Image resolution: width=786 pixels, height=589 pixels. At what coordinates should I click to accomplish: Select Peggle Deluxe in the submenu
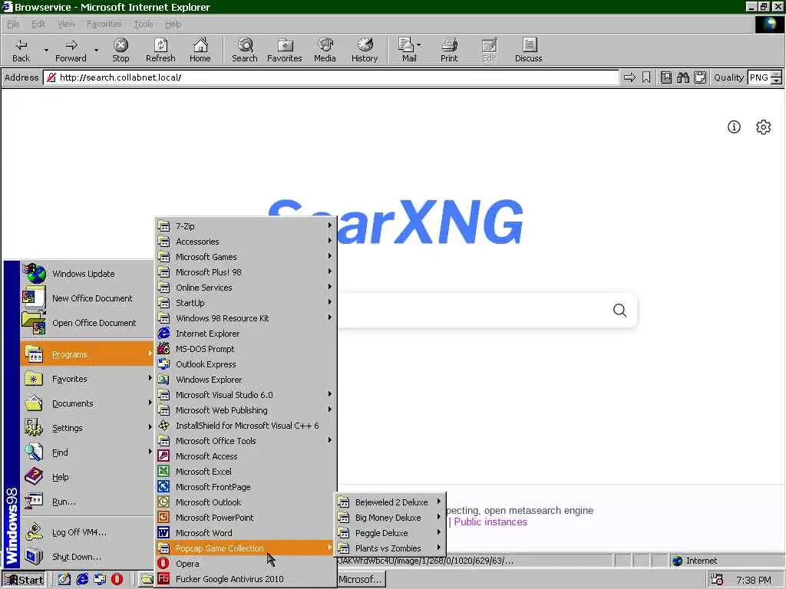(390, 533)
